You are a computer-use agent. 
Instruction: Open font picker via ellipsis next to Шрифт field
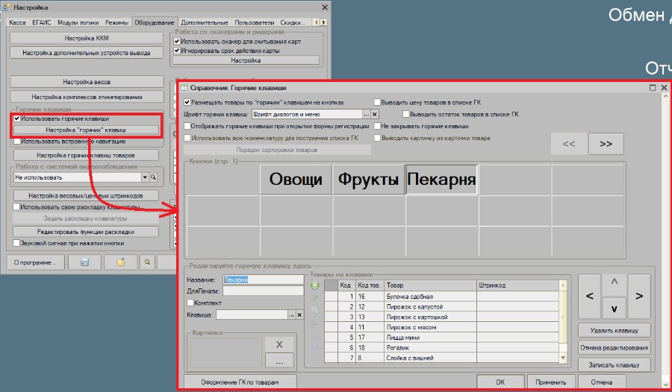coord(366,114)
